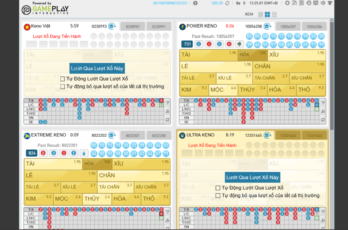The image size is (348, 230).
Task: Refresh the 389.20 balance
Action: tap(227, 3)
